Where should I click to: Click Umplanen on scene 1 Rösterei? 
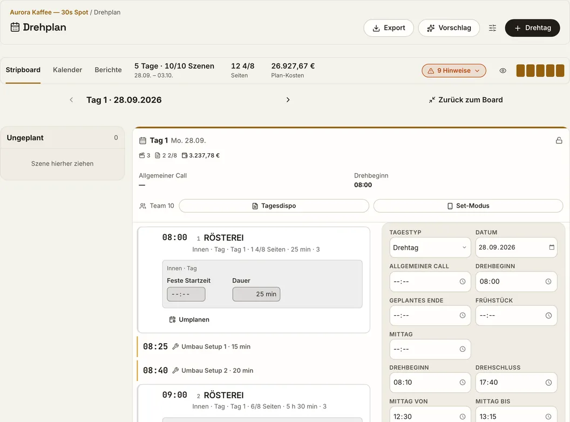point(189,319)
